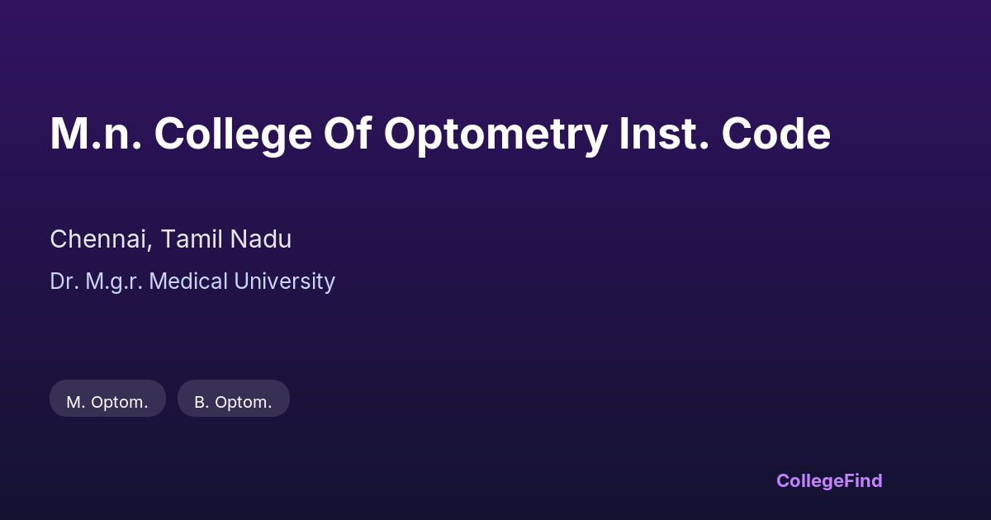The width and height of the screenshot is (991, 520).
Task: Click "Dr. M.g.r." in the affiliation line
Action: tap(96, 281)
